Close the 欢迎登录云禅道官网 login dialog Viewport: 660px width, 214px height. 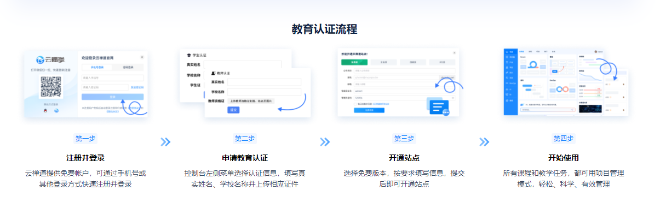(x=142, y=57)
